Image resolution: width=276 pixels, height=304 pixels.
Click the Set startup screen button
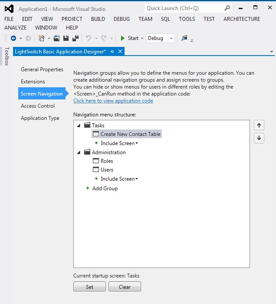coord(89,287)
